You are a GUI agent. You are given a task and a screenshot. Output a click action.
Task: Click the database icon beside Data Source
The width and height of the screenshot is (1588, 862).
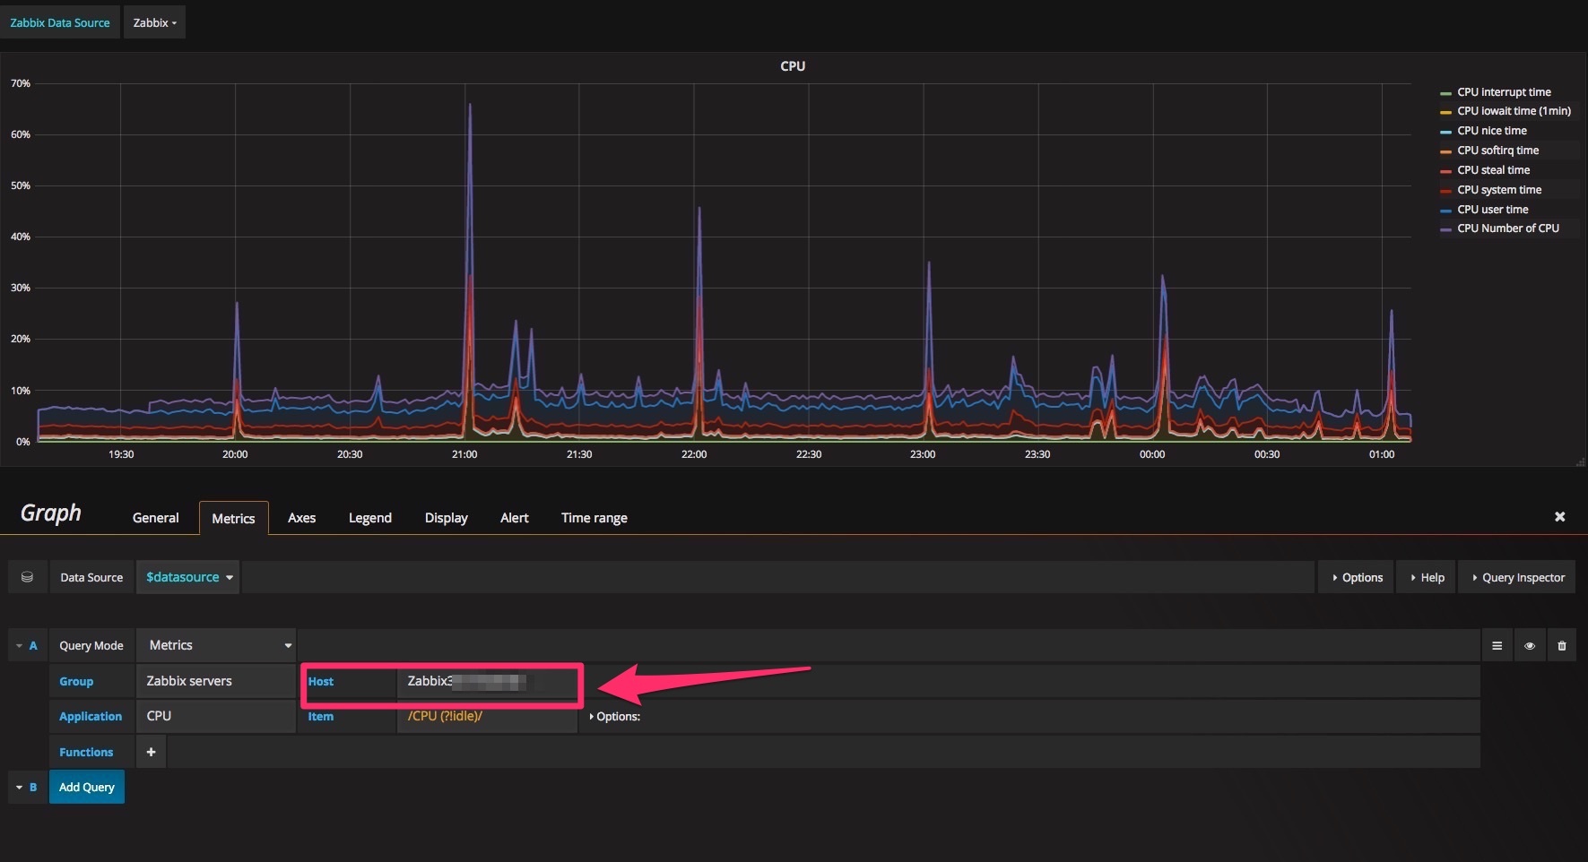pos(27,577)
